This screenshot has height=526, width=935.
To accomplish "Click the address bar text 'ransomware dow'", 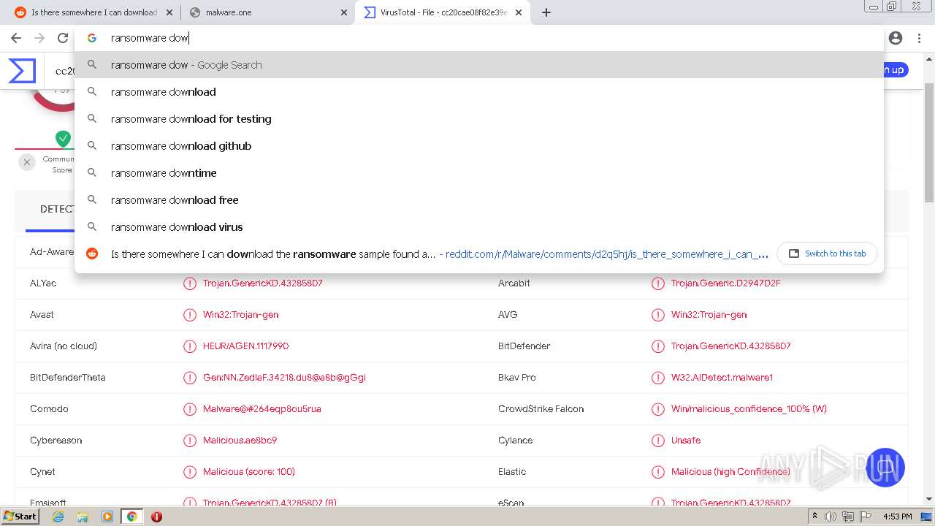I will pyautogui.click(x=150, y=38).
